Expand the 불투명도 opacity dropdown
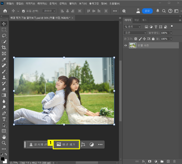Image resolution: width=182 pixels, height=164 pixels. (x=171, y=33)
